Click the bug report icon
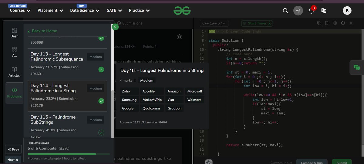 (x=180, y=37)
